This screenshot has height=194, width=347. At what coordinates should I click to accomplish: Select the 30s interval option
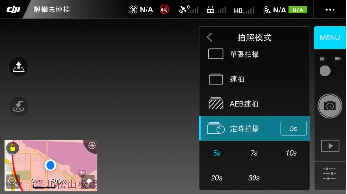click(x=254, y=178)
